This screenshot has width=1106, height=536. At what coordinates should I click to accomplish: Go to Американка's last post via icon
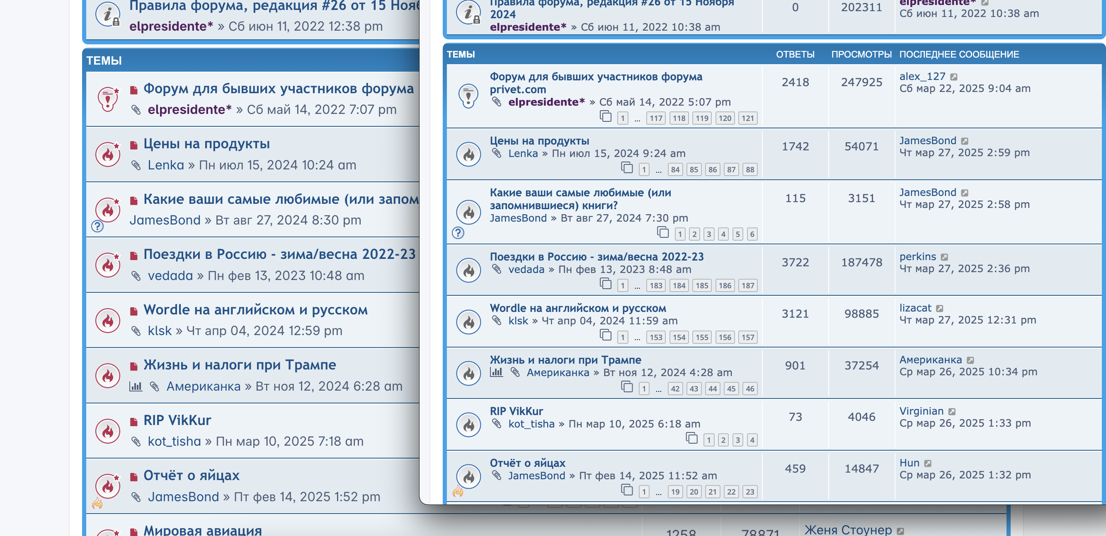click(x=970, y=360)
